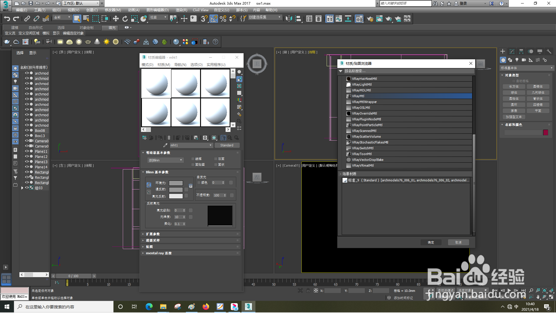556x313 pixels.
Task: Click the Select and Move tool
Action: (116, 19)
